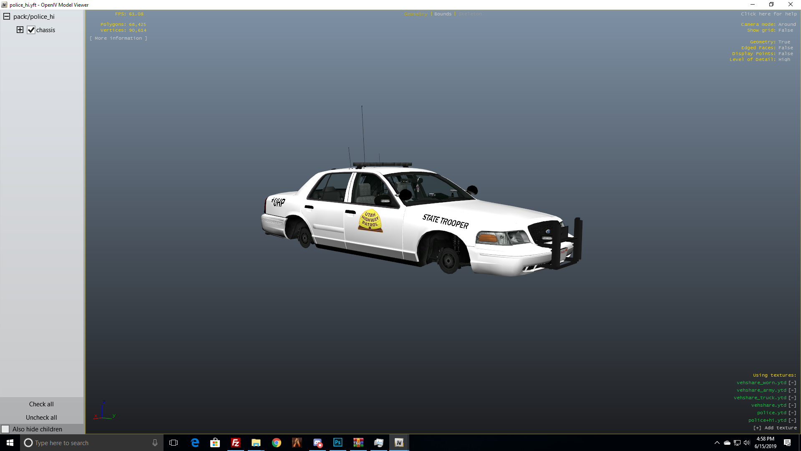Expand the More information section

tap(118, 38)
